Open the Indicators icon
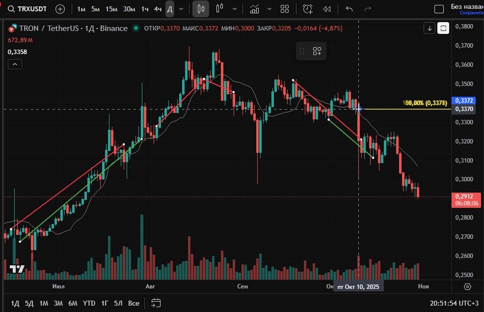 click(x=254, y=9)
